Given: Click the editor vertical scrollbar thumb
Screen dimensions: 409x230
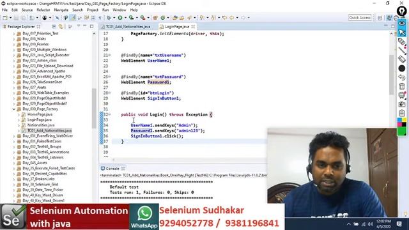Looking at the screenshot, I should click(391, 75).
